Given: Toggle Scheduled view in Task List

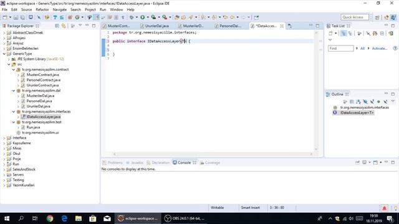Looking at the screenshot, I should (x=350, y=33).
